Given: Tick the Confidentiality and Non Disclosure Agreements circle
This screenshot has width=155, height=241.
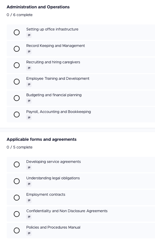Looking at the screenshot, I should pyautogui.click(x=17, y=214).
